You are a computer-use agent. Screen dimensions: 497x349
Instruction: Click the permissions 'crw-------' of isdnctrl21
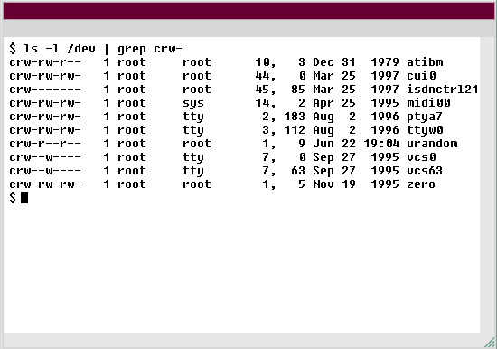click(45, 90)
